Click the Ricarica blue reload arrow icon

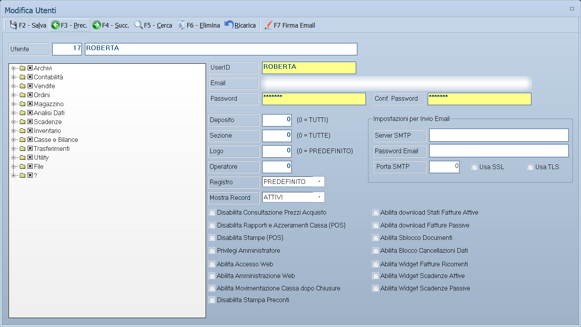[229, 25]
